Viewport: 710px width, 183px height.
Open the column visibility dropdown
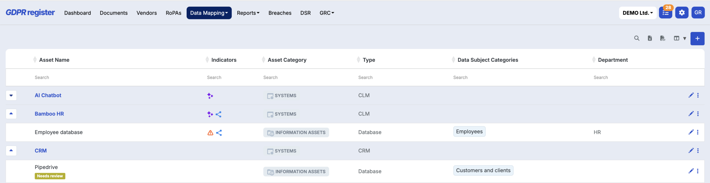click(680, 38)
